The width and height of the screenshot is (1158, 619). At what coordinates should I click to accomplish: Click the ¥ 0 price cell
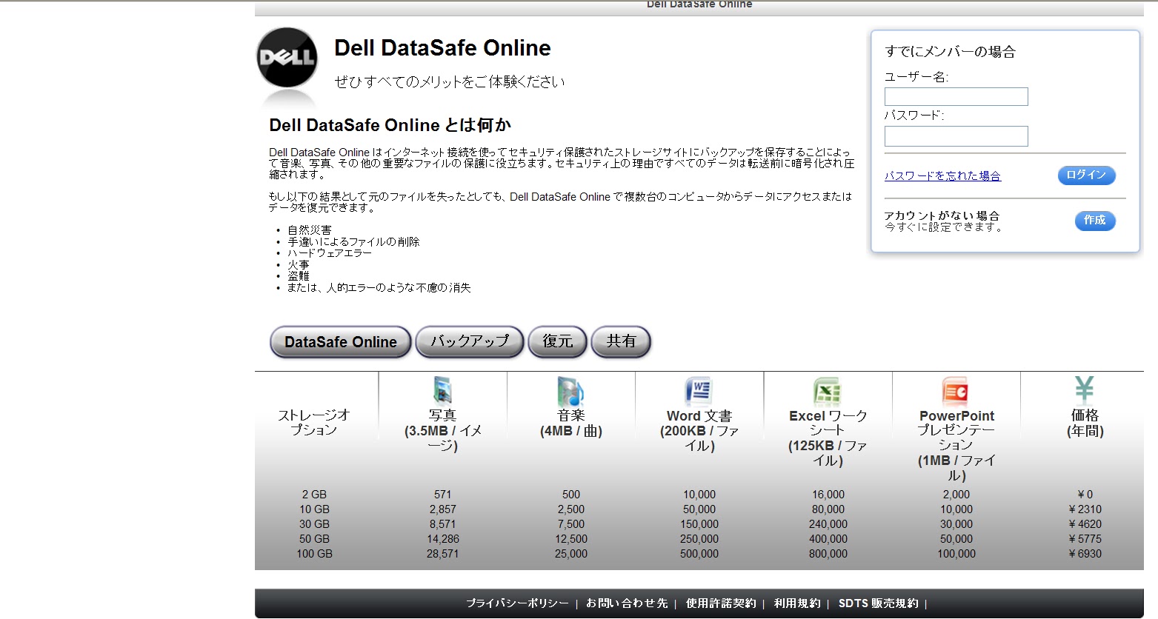tap(1085, 495)
